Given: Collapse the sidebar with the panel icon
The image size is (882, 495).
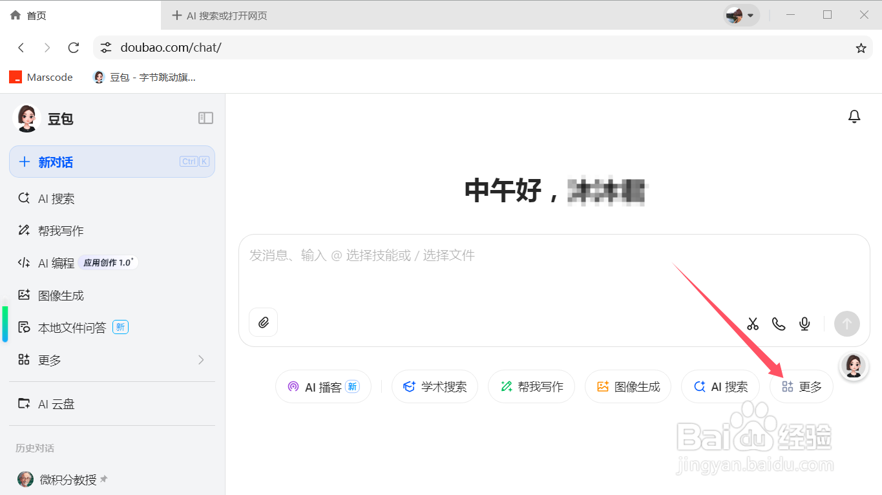Looking at the screenshot, I should click(205, 118).
